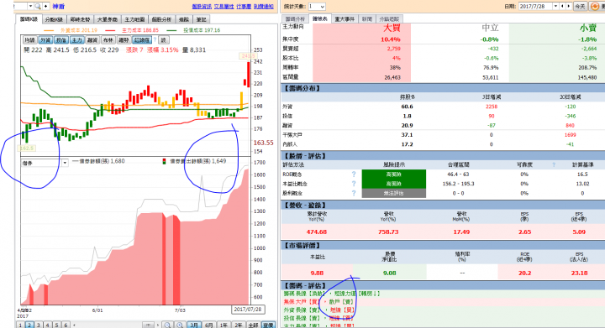Toggle the 均線 overlay button
605x328 pixels.
click(x=29, y=40)
